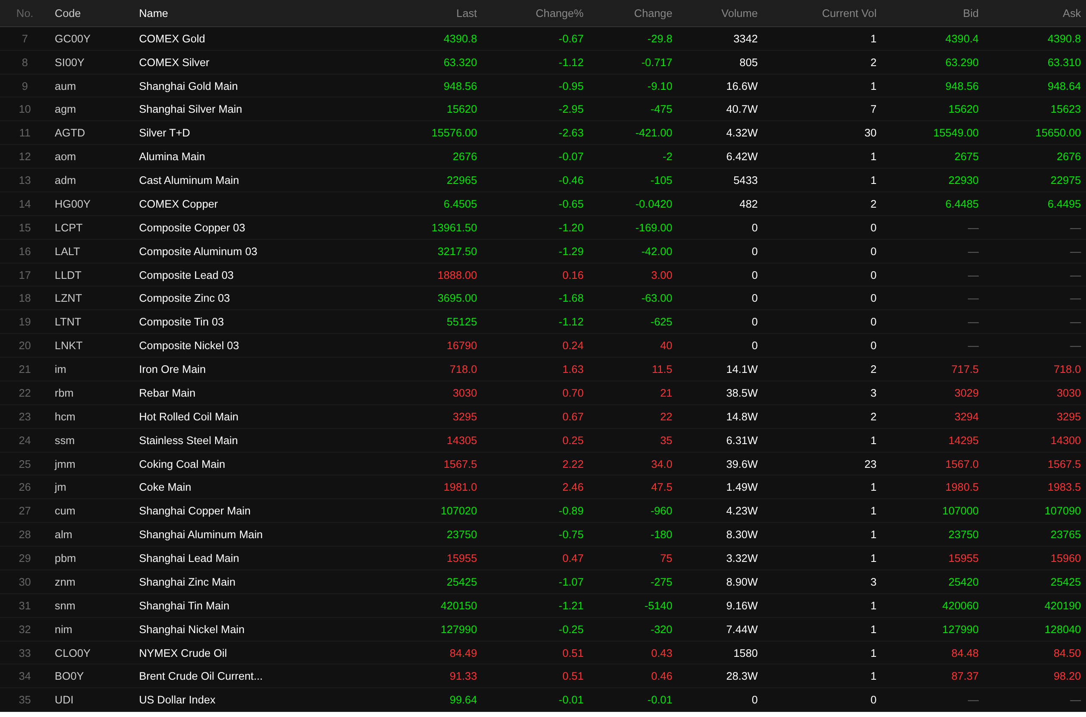Click the Change column header
This screenshot has height=717, width=1086.
click(652, 13)
